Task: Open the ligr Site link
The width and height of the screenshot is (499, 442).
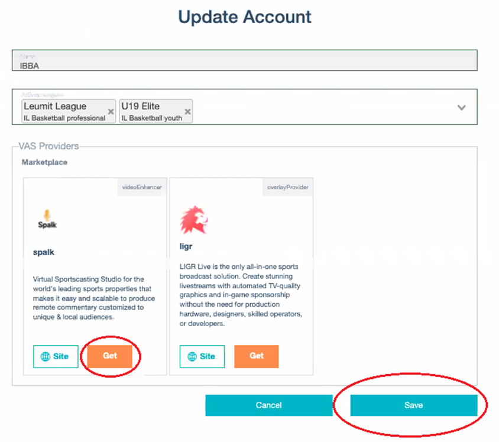Action: (202, 356)
